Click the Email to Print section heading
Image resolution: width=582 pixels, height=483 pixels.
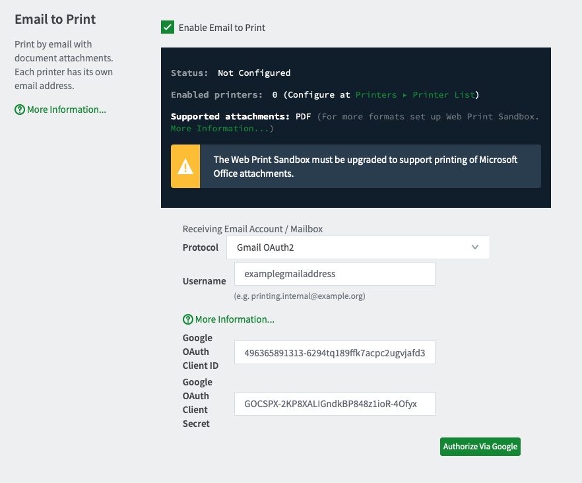[55, 19]
